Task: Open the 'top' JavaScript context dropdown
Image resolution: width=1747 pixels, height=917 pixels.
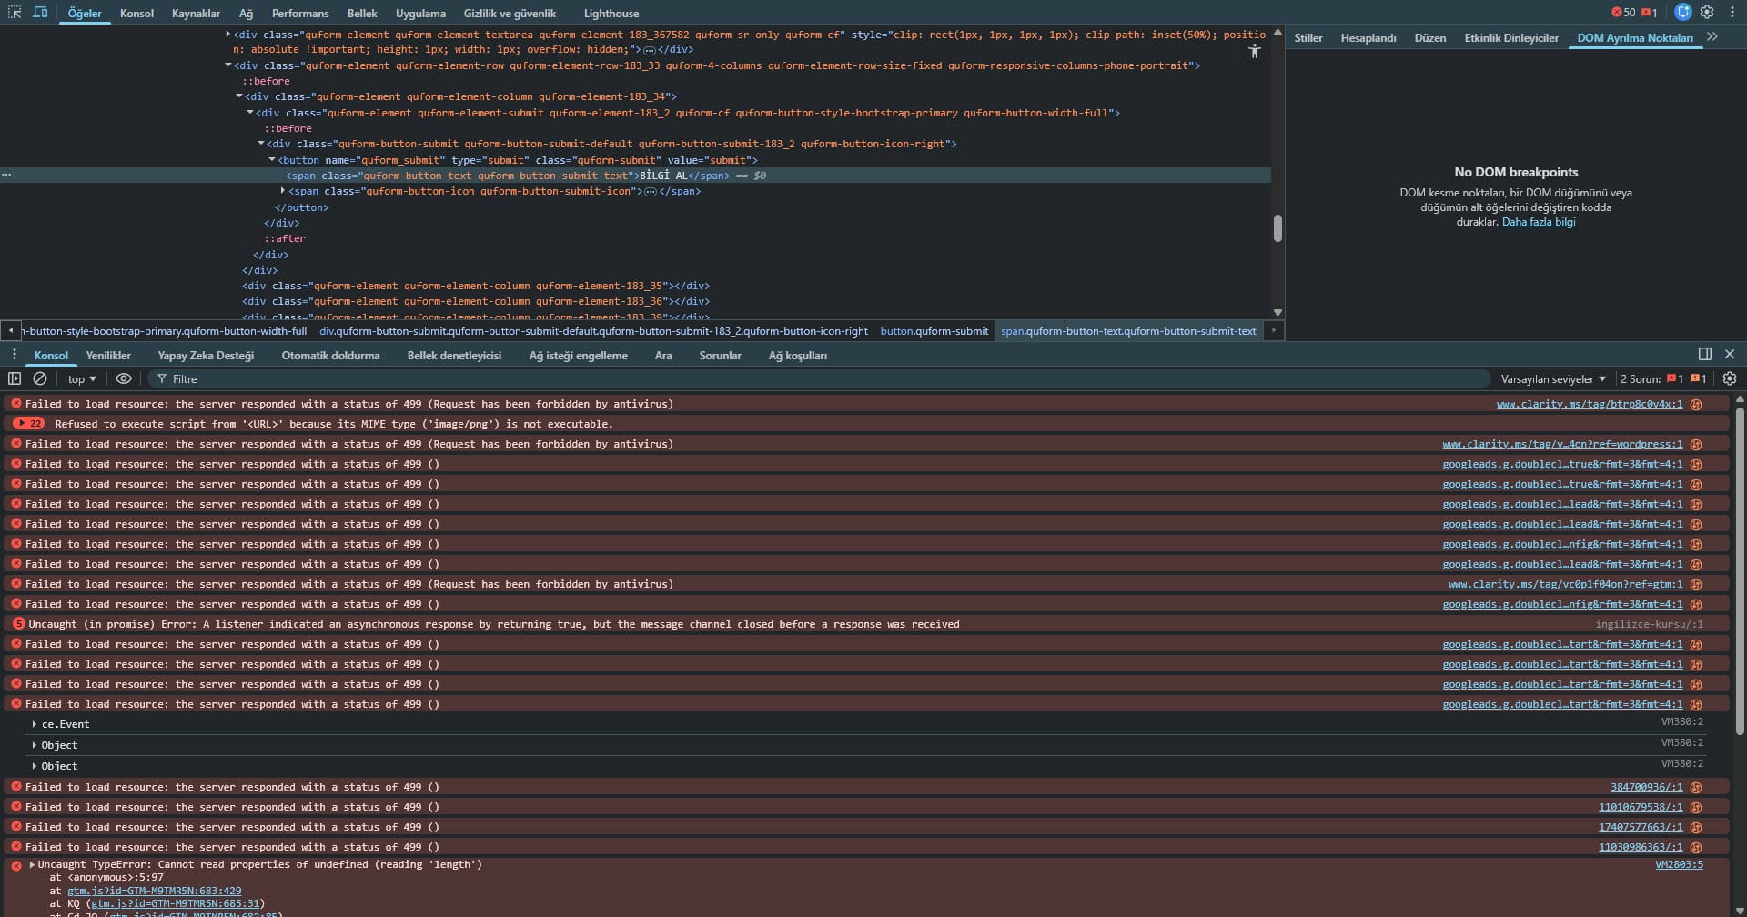Action: pos(82,378)
